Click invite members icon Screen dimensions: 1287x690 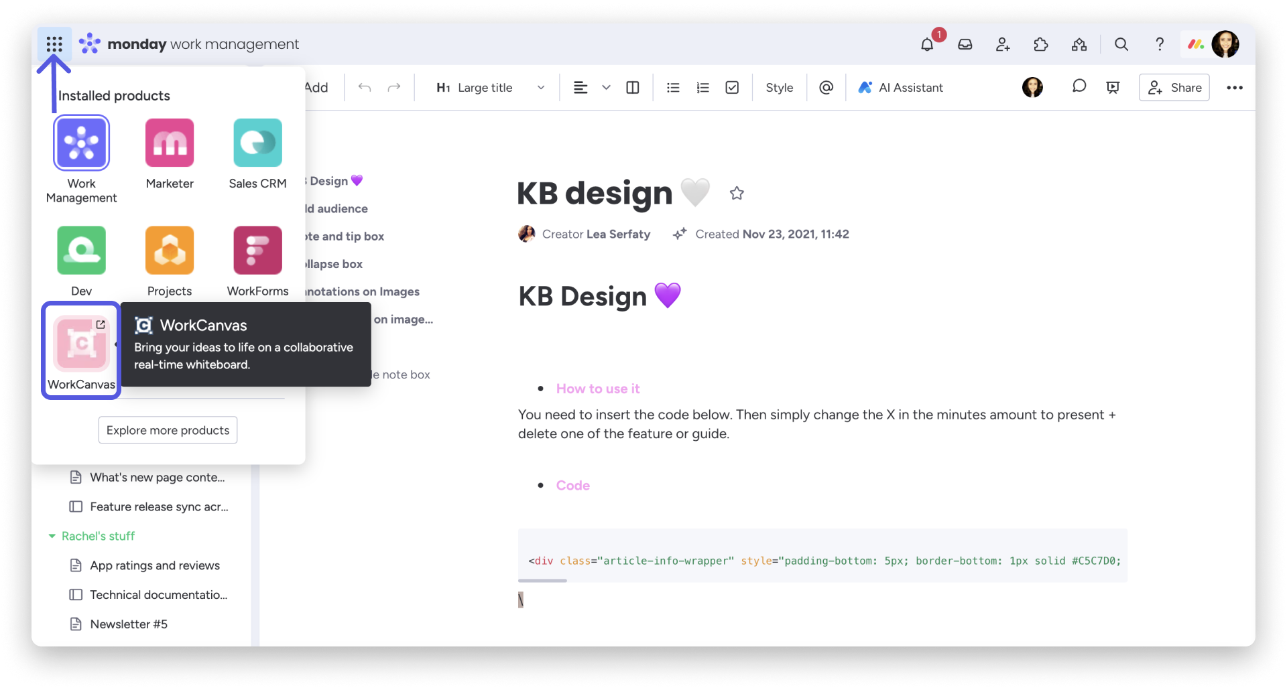click(x=1003, y=44)
